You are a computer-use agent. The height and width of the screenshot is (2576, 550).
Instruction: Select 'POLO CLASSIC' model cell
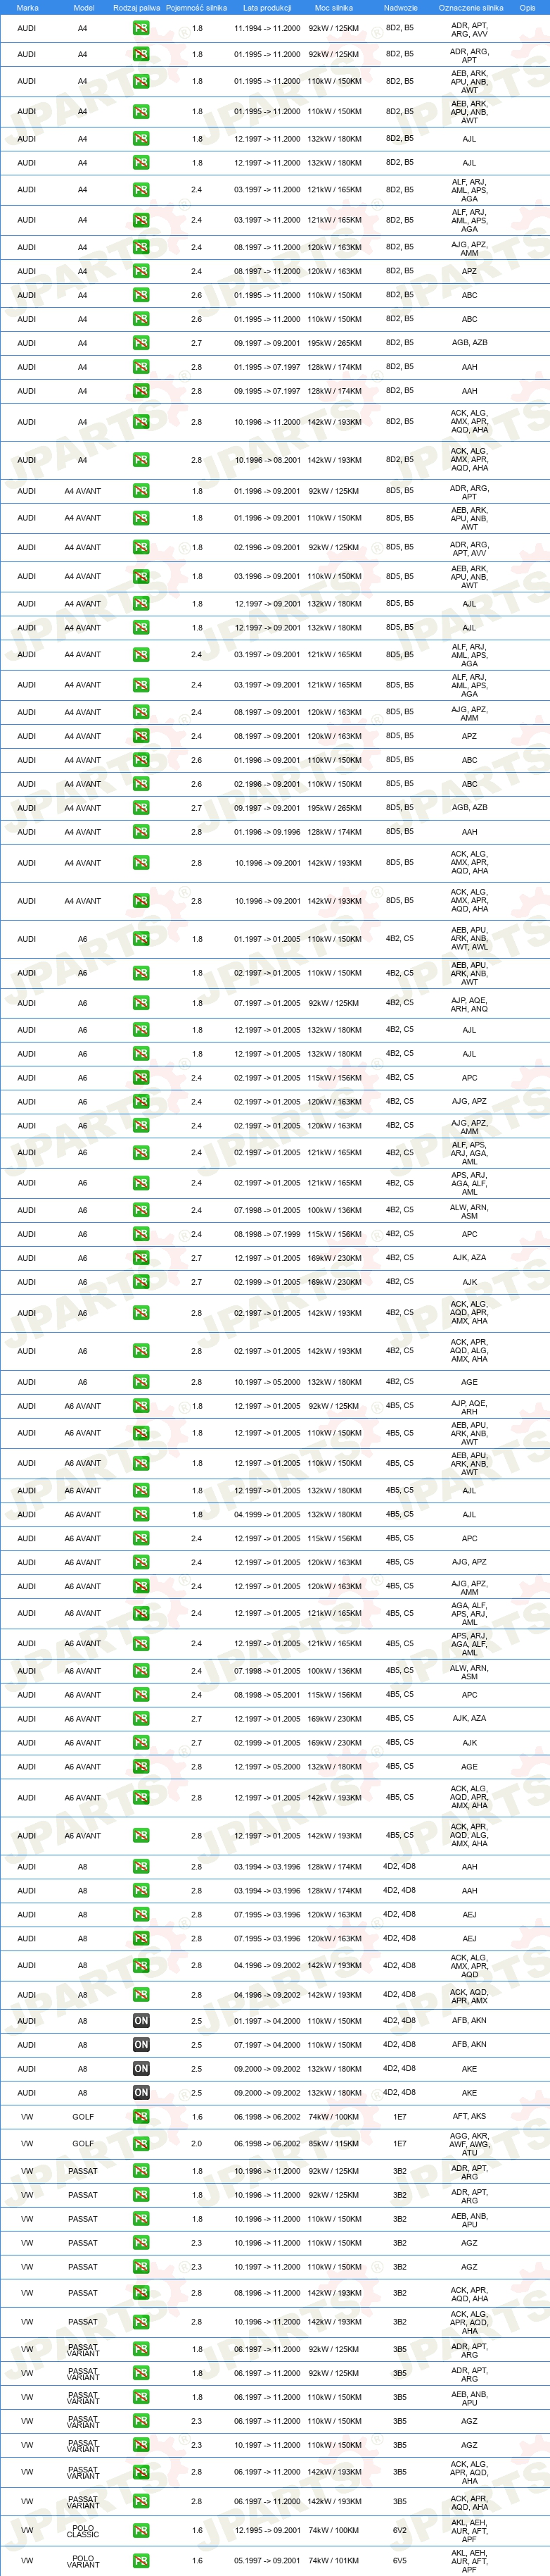click(83, 2530)
